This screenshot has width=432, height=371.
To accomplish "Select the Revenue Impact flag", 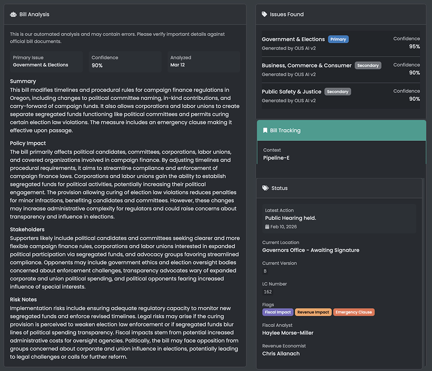I will coord(313,312).
